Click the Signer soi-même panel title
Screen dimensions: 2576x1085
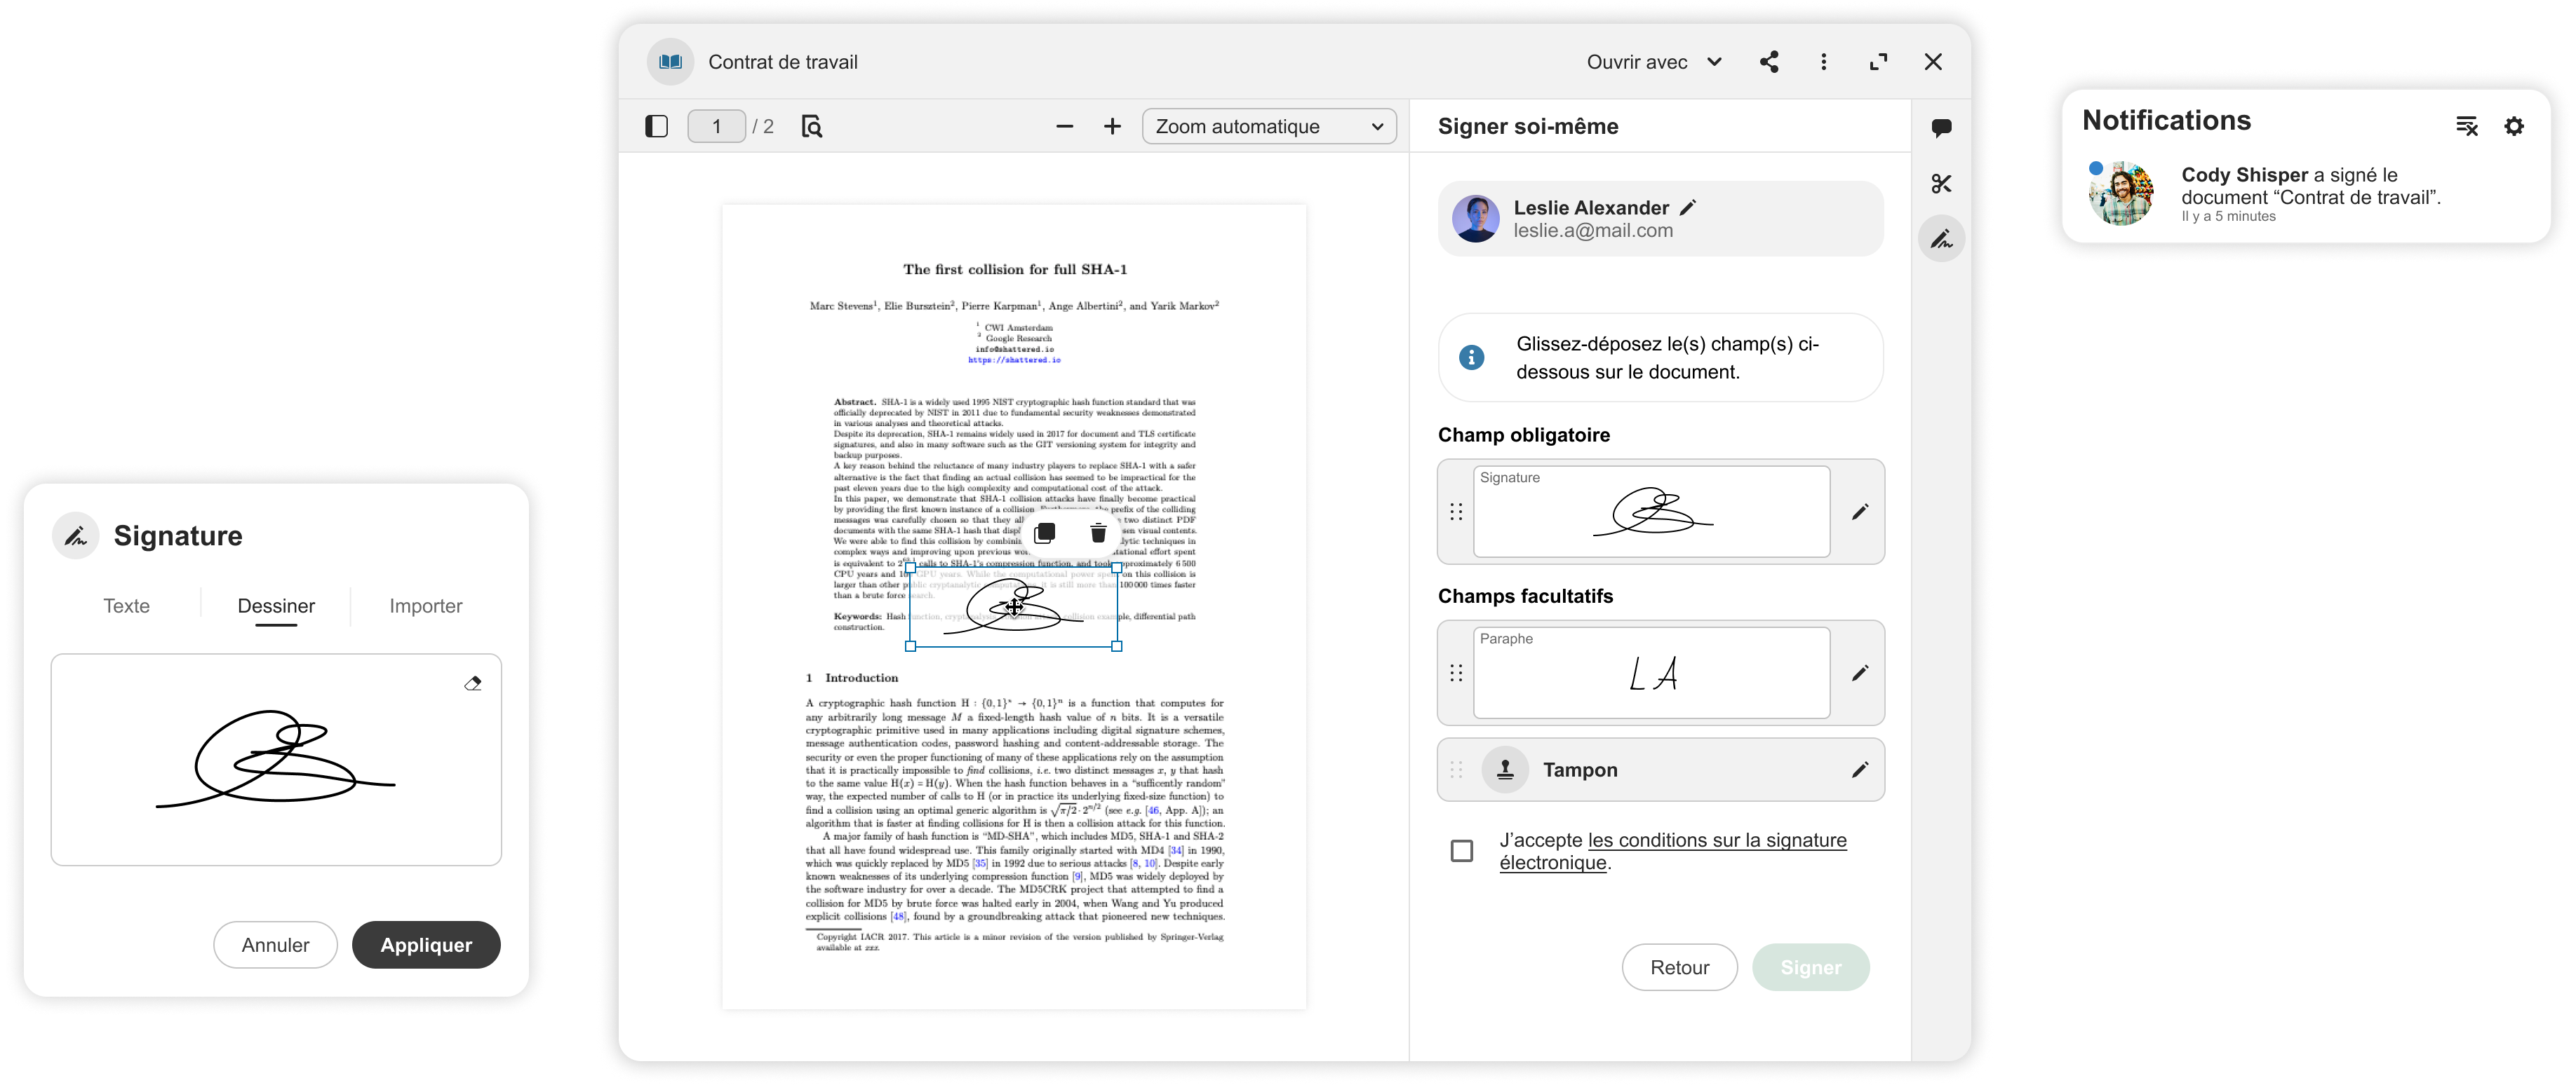click(1527, 126)
